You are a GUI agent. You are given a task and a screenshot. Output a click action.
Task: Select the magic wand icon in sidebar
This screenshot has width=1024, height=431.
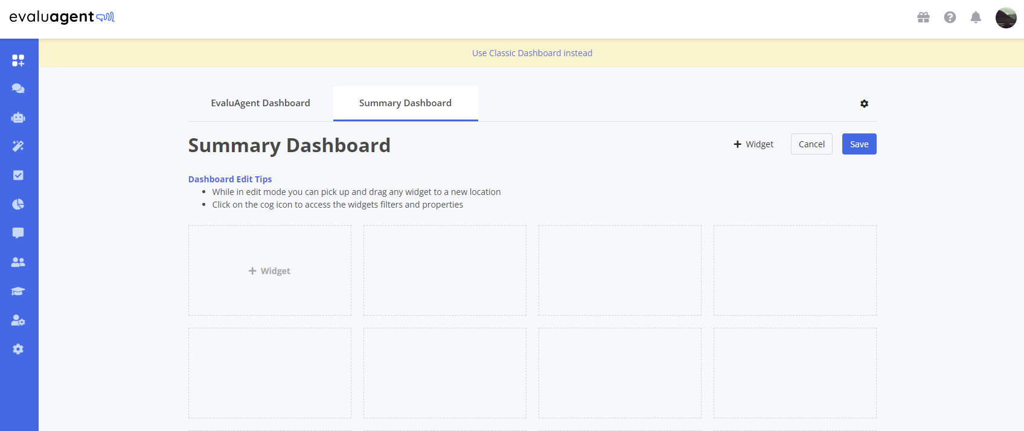click(x=18, y=146)
